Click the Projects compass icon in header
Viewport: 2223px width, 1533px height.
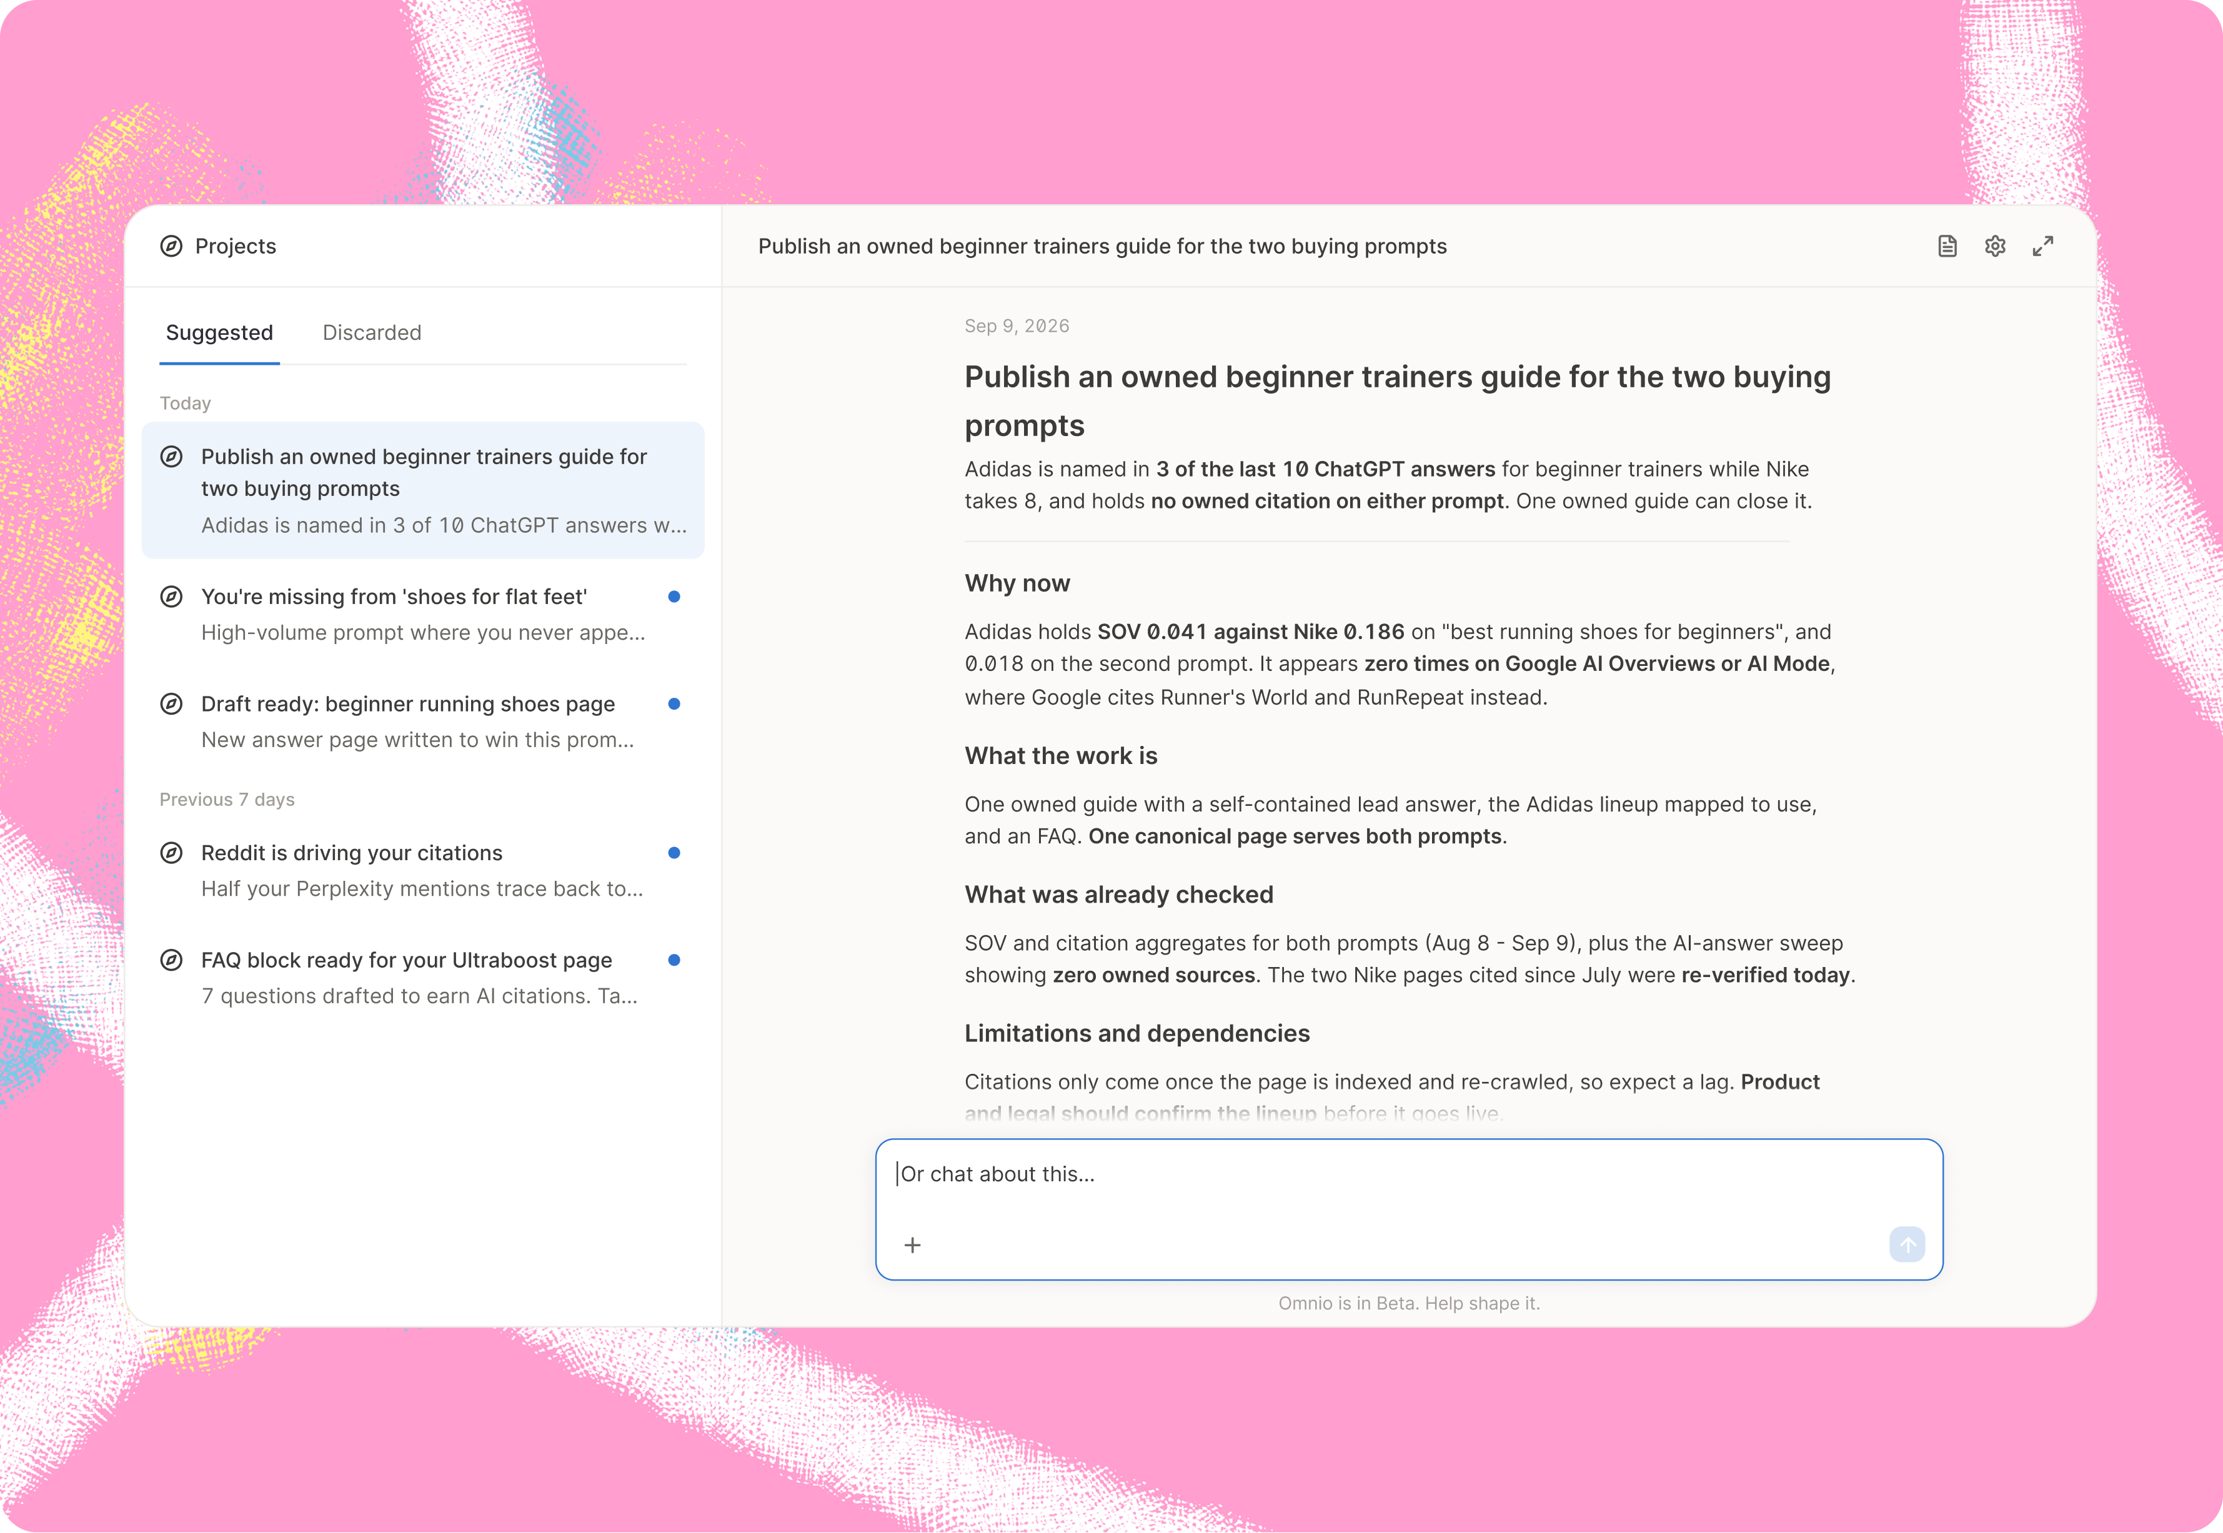tap(171, 246)
